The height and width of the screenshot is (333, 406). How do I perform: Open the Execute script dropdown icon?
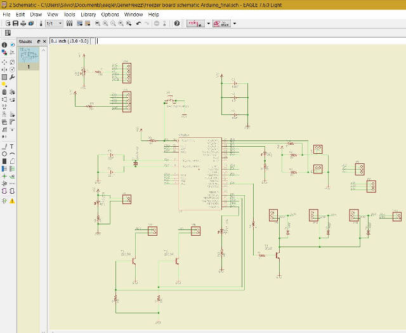(x=79, y=24)
